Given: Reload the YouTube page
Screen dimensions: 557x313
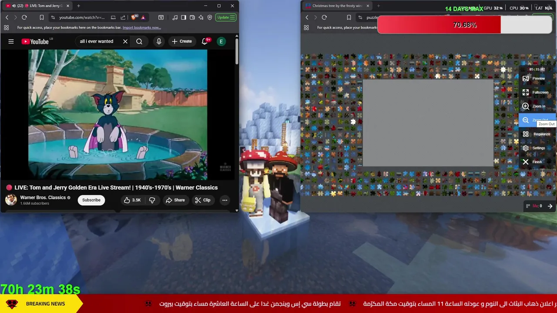Looking at the screenshot, I should (24, 17).
